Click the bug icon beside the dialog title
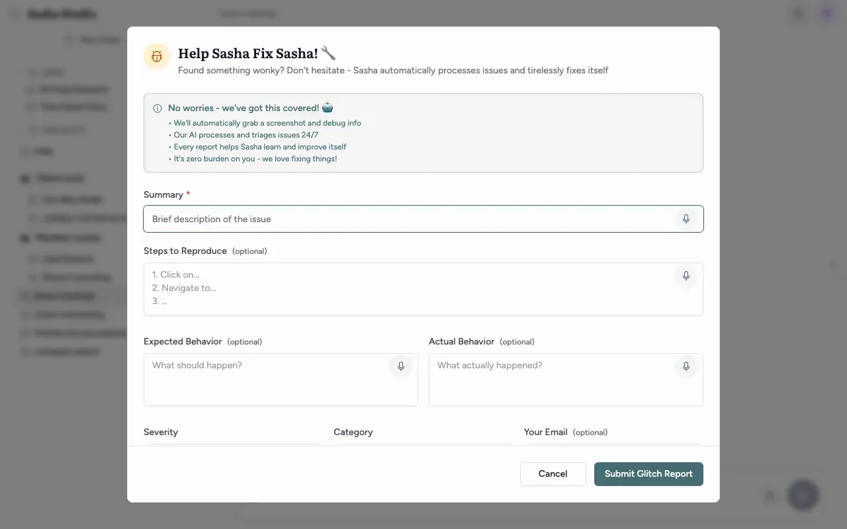The image size is (847, 529). tap(157, 56)
